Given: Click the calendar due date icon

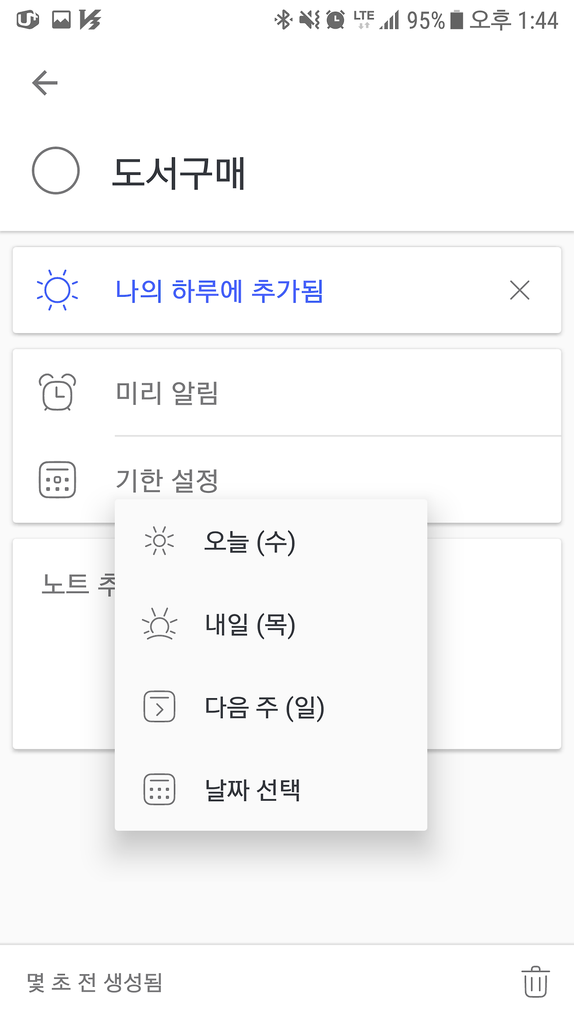Looking at the screenshot, I should (x=57, y=480).
